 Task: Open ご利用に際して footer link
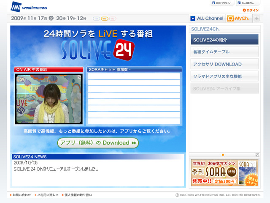point(46,195)
